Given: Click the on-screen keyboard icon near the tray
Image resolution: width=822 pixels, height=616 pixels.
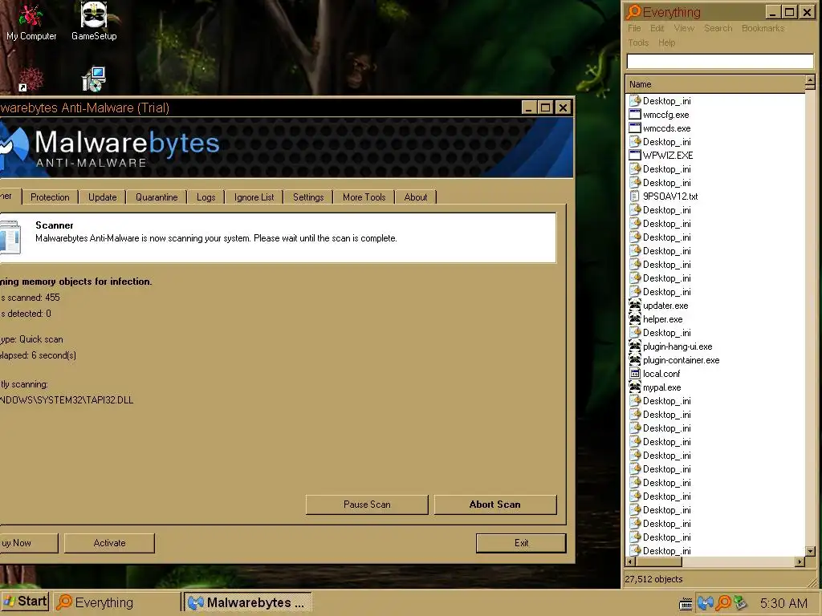Looking at the screenshot, I should (x=686, y=604).
